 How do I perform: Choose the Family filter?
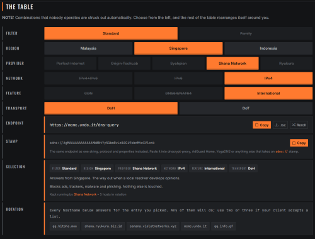tap(246, 33)
